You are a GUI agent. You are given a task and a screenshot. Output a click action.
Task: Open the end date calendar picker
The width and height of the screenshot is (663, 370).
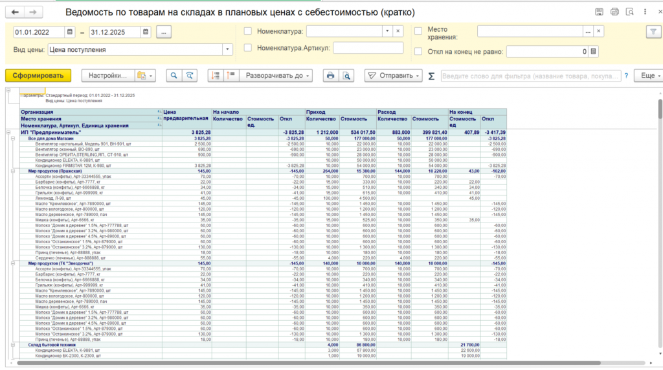point(146,32)
